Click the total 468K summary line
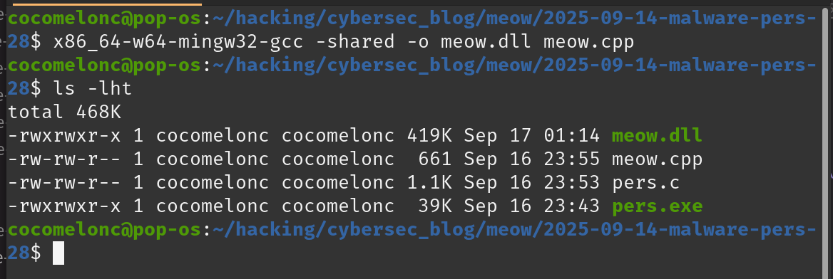 (x=65, y=112)
